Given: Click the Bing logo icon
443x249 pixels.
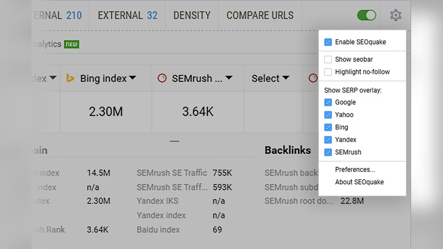Looking at the screenshot, I should tap(70, 78).
